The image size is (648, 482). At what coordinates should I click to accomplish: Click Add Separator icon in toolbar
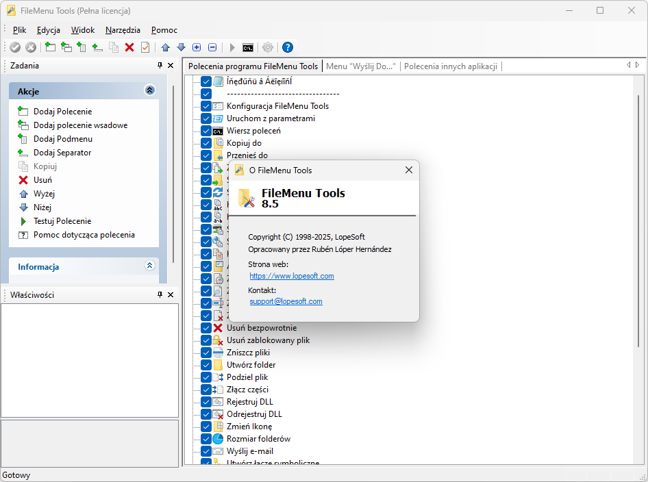pos(97,47)
